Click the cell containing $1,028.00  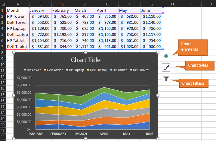point(129,46)
